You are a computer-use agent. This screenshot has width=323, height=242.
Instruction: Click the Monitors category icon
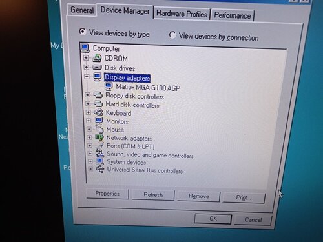click(99, 121)
